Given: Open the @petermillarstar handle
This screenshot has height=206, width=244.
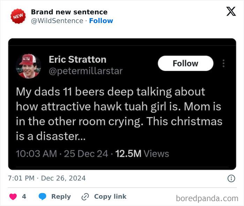Looking at the screenshot, I should [85, 71].
